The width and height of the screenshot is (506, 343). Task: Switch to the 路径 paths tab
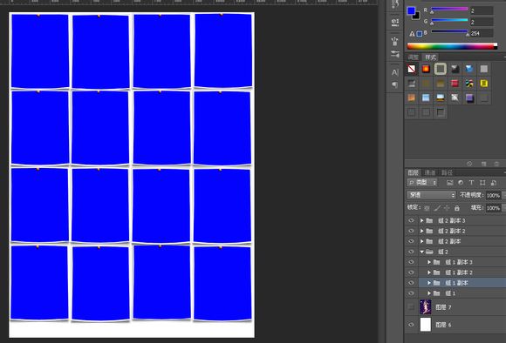tap(447, 173)
